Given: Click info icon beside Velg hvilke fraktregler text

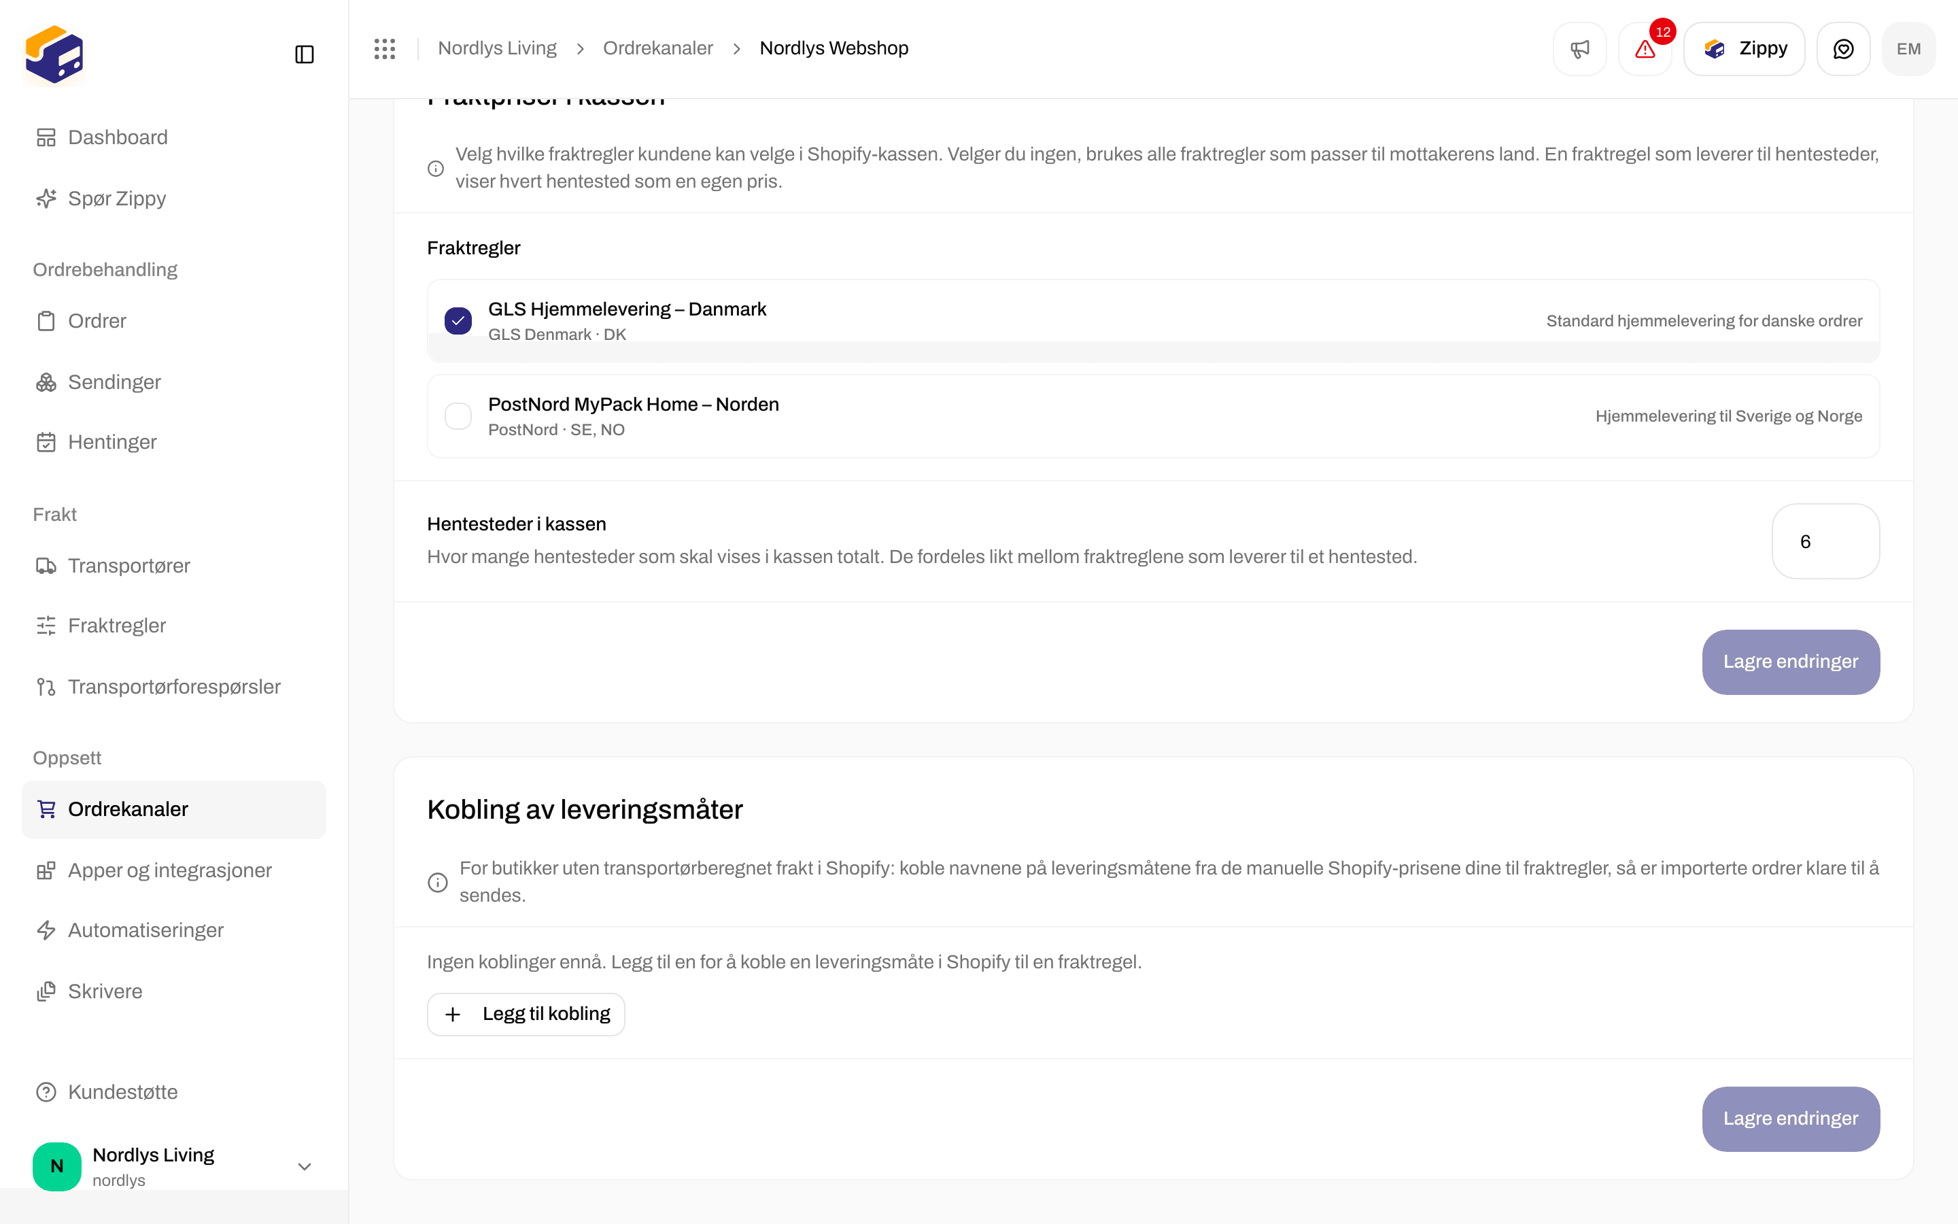Looking at the screenshot, I should [x=435, y=169].
